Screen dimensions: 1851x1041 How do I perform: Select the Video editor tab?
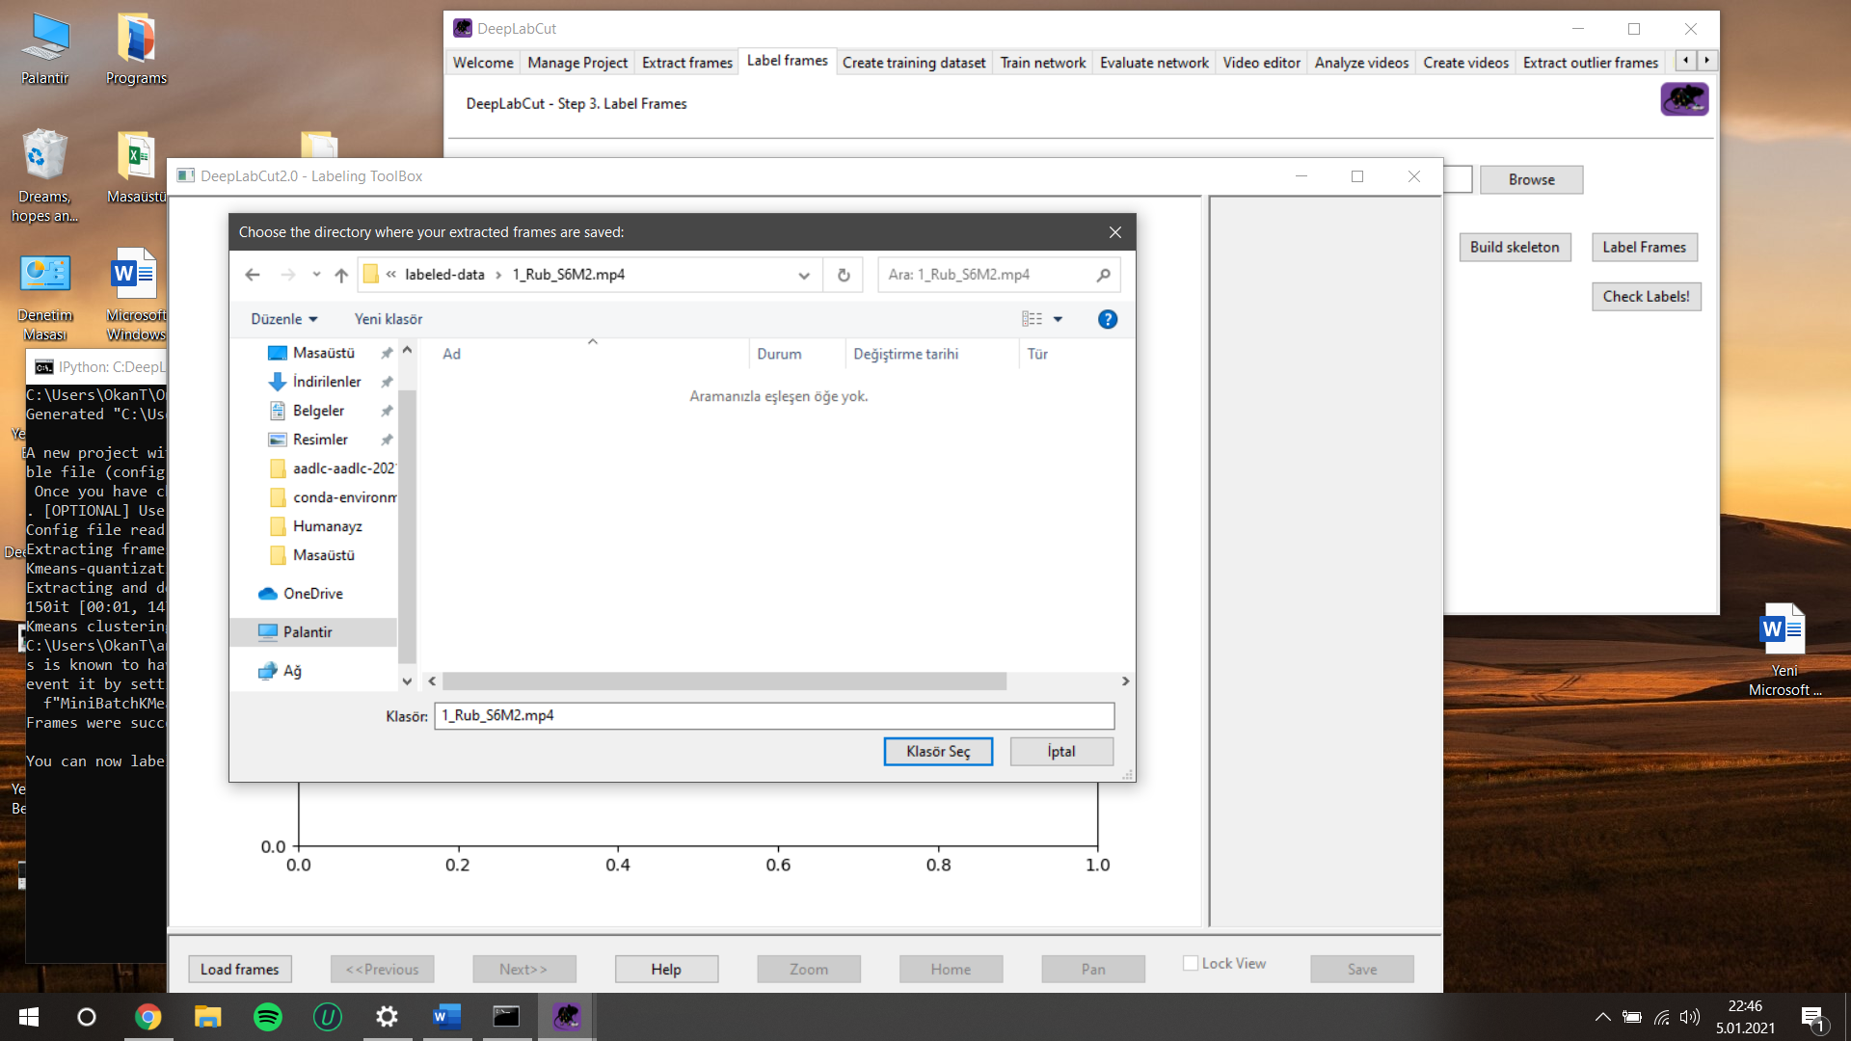click(x=1261, y=62)
